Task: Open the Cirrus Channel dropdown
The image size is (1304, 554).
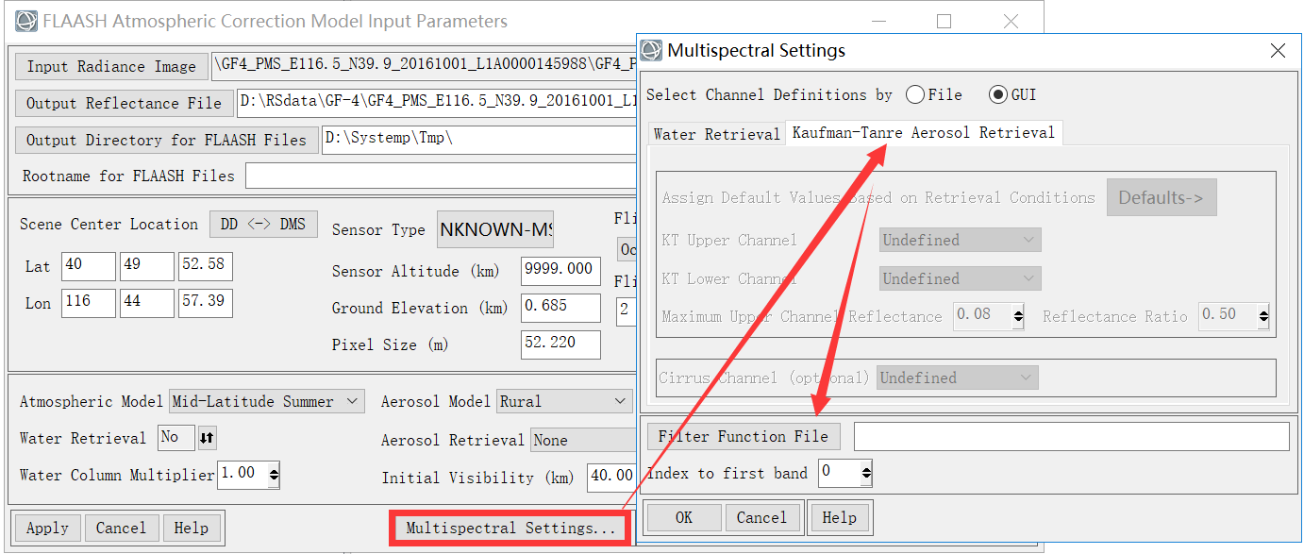Action: [x=957, y=378]
